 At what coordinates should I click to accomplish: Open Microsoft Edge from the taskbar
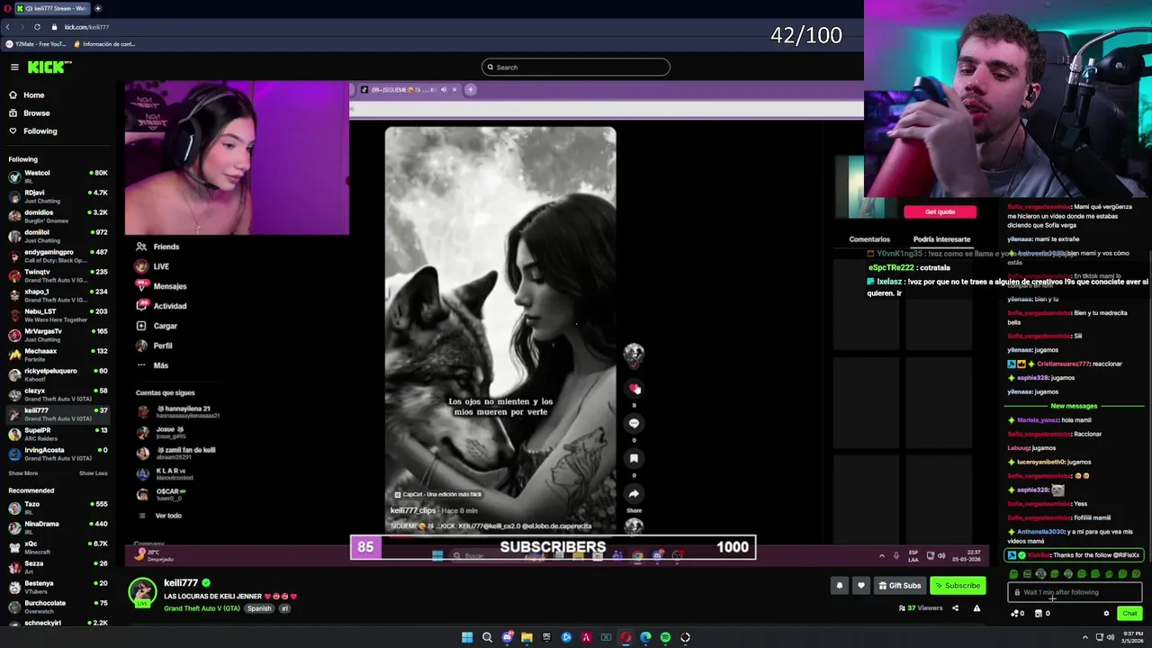645,637
